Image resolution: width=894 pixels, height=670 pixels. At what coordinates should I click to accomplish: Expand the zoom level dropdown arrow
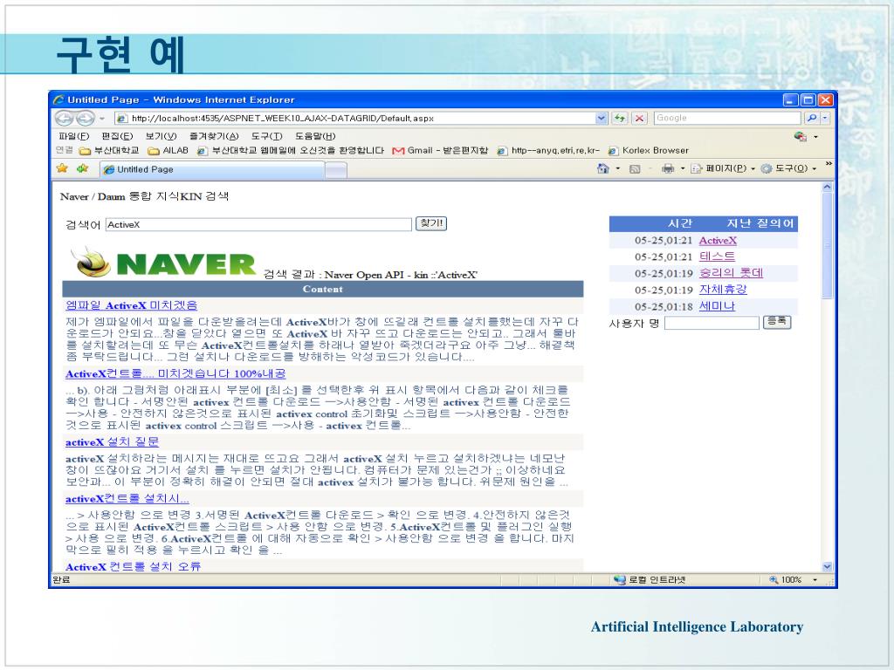(x=815, y=580)
